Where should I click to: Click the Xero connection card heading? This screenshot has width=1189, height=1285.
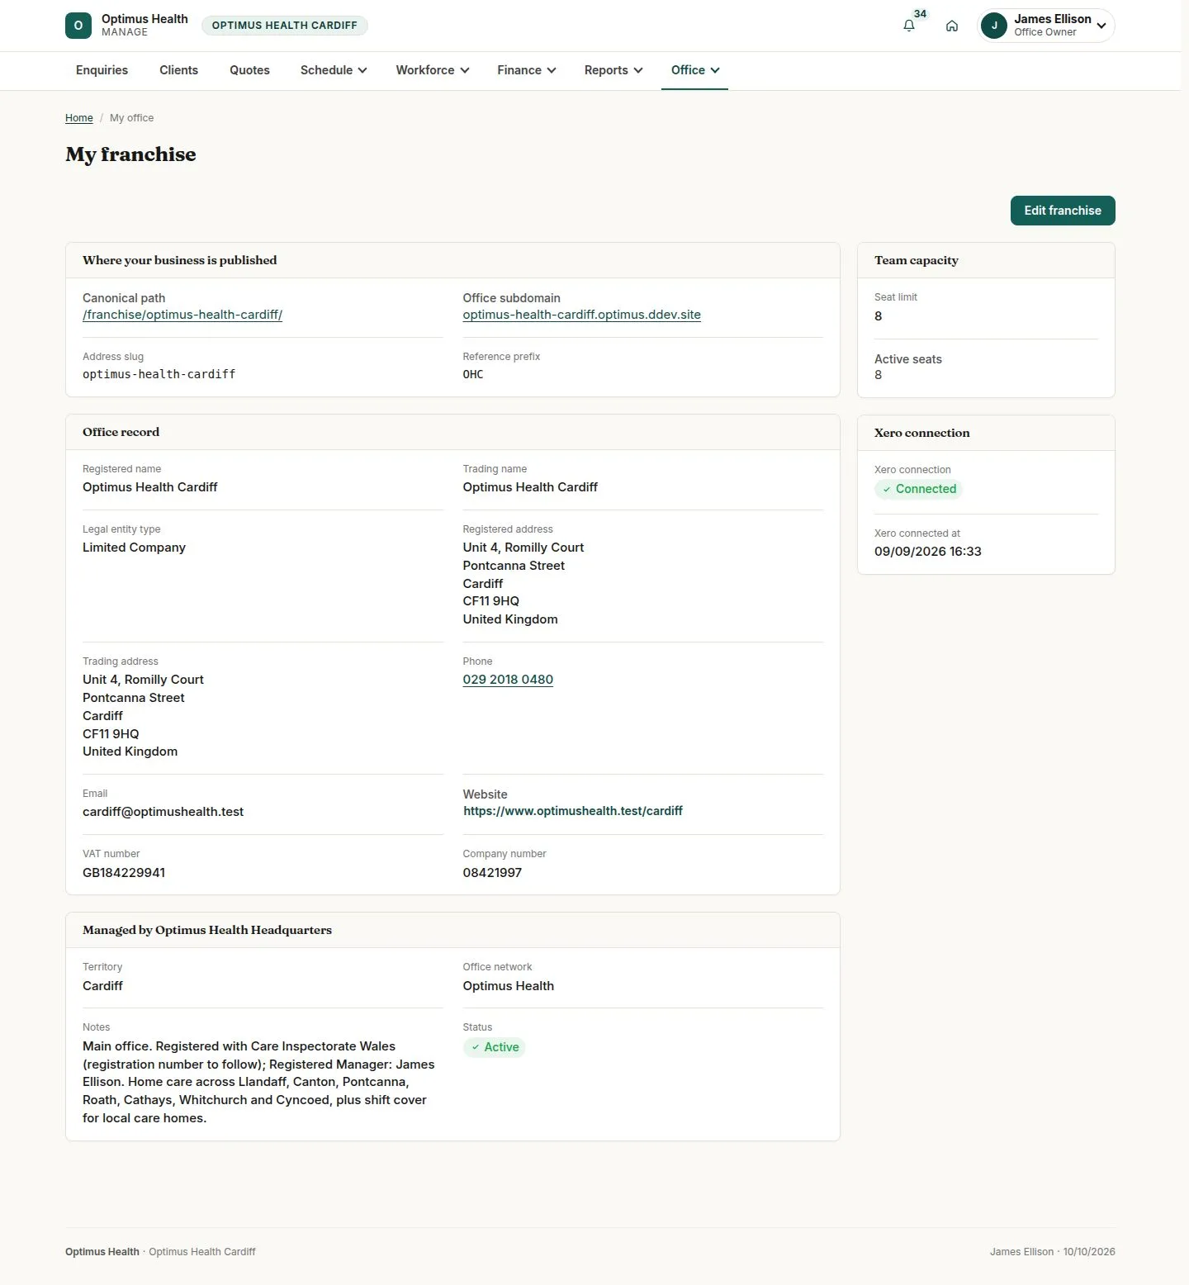click(922, 433)
